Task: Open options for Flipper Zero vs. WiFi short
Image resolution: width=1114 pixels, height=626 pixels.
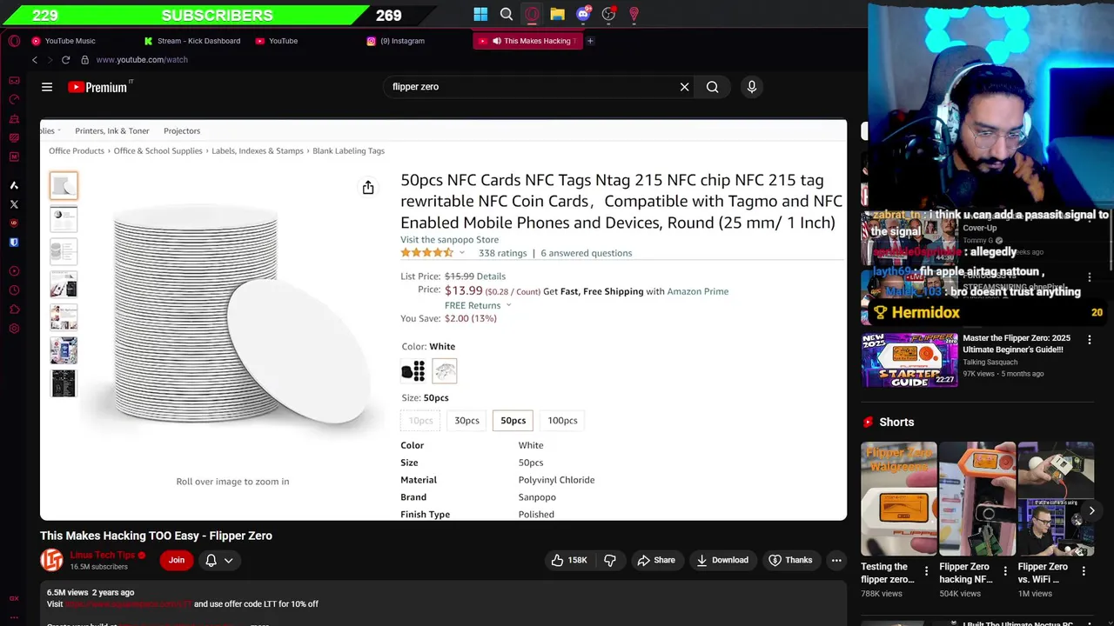Action: (1084, 571)
